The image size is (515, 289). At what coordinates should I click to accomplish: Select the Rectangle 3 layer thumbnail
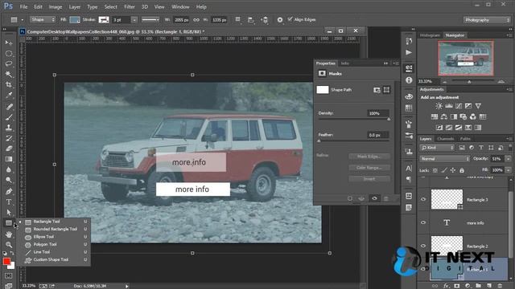click(x=447, y=199)
